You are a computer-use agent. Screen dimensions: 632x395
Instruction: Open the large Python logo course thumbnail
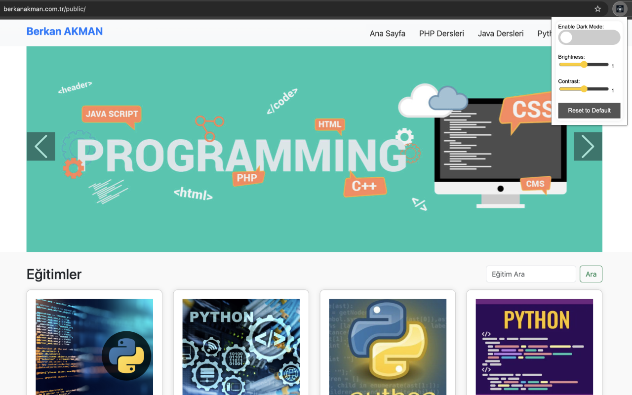click(x=388, y=347)
